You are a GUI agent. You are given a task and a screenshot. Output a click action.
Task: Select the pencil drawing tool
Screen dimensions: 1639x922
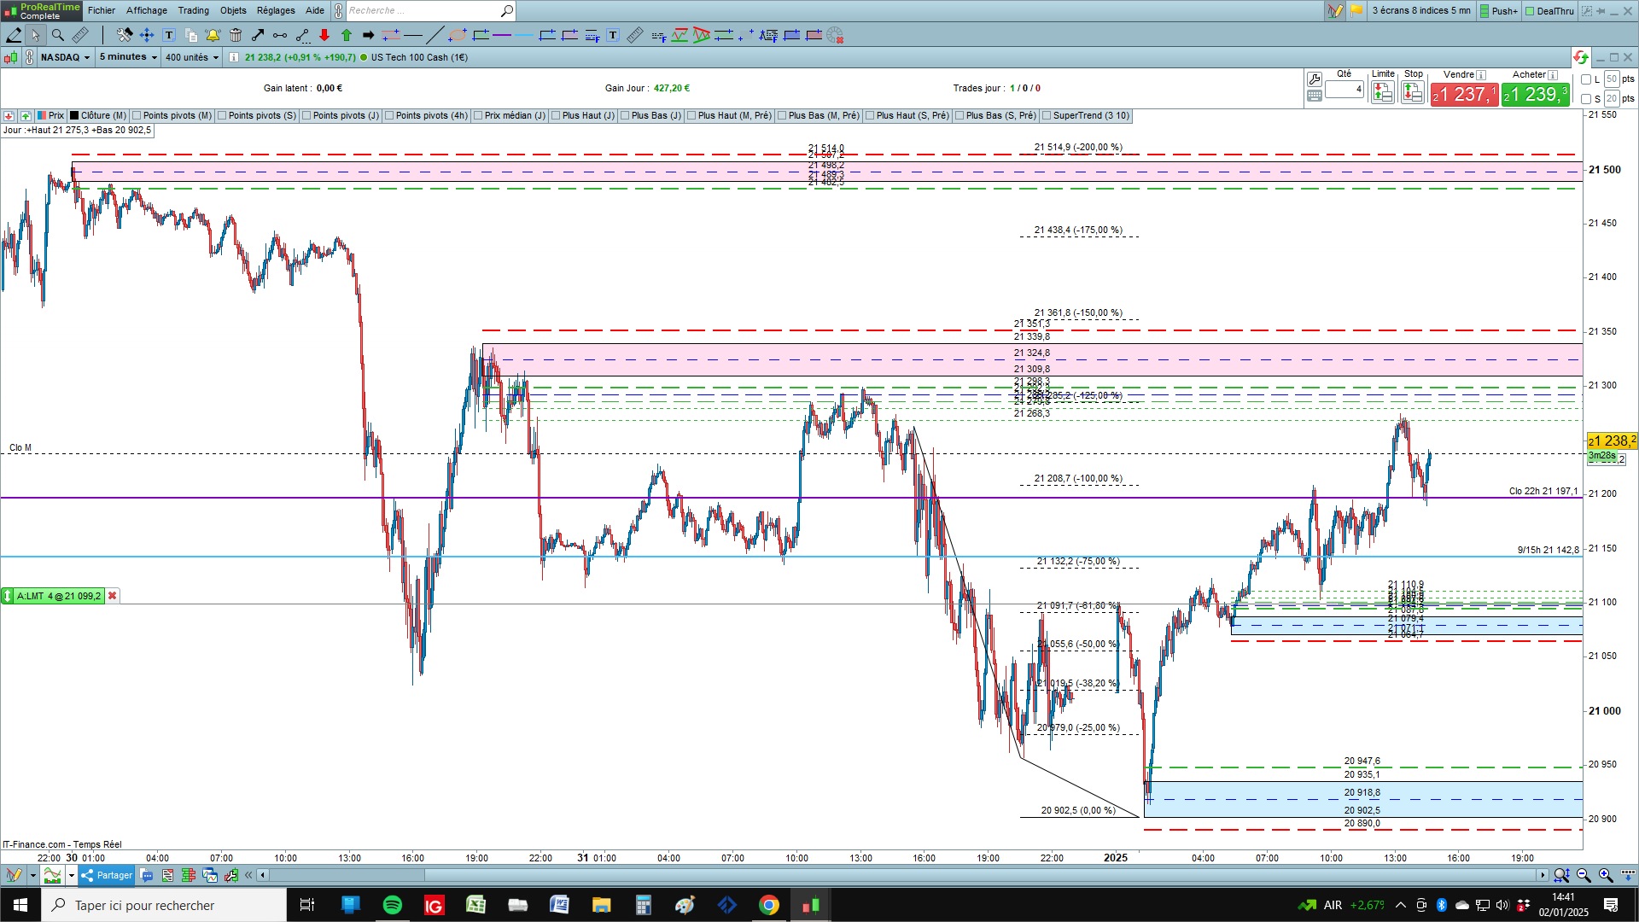pos(14,35)
